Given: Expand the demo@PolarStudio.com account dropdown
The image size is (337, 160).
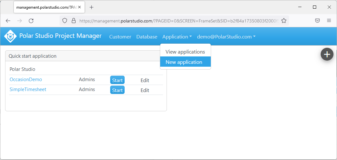Looking at the screenshot, I should click(226, 37).
